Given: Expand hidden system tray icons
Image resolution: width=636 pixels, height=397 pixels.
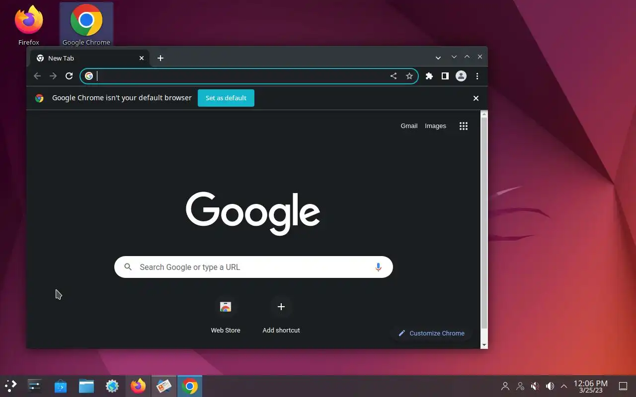Looking at the screenshot, I should (x=564, y=386).
